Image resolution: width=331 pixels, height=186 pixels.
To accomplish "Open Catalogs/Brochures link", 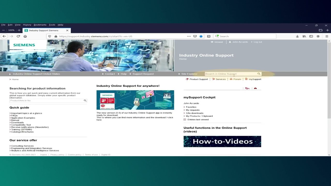I will tap(22, 132).
